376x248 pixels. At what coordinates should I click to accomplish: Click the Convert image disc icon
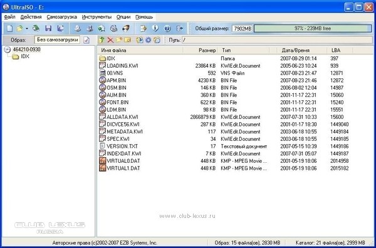coord(102,29)
